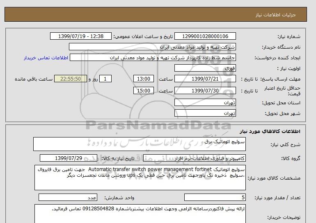Viewport: 316px width, 223px height.
Task: Select the delivery province field تهران
Action: (205, 102)
